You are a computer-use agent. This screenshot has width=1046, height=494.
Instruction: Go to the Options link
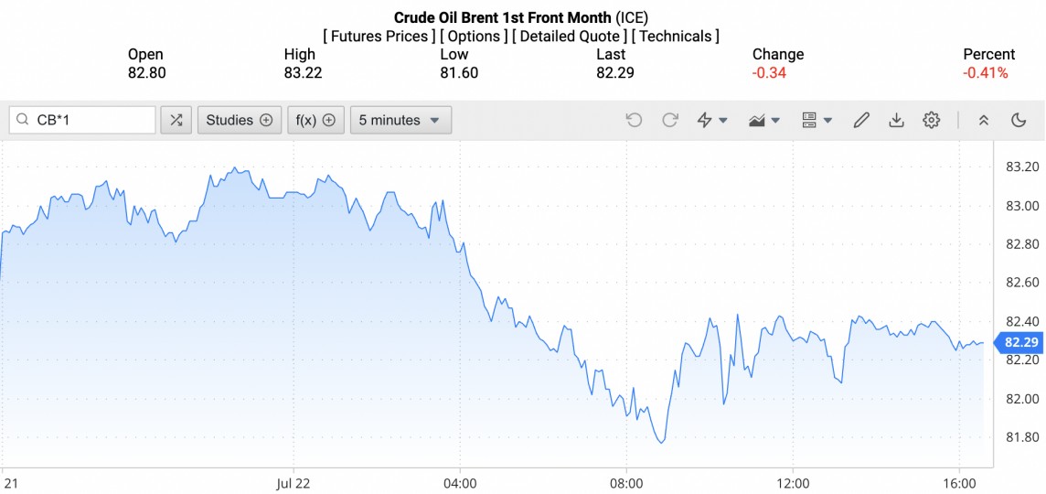(x=475, y=37)
